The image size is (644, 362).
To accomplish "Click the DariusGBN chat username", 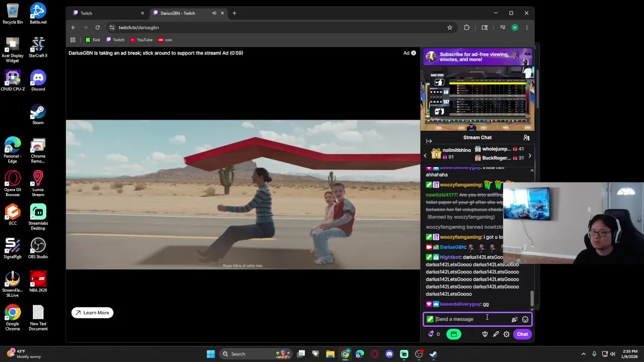I will click(452, 247).
